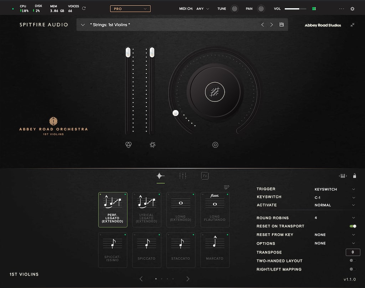The image size is (365, 288).
Task: Select Spiccato technique
Action: 146,250
